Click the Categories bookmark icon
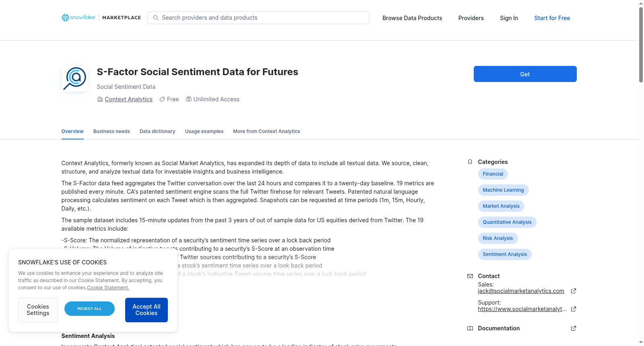 pos(470,162)
